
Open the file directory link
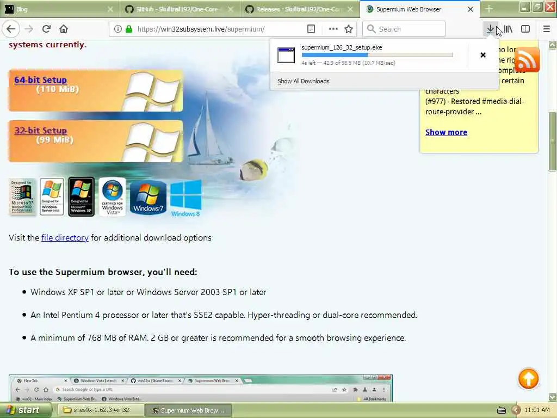coord(65,238)
